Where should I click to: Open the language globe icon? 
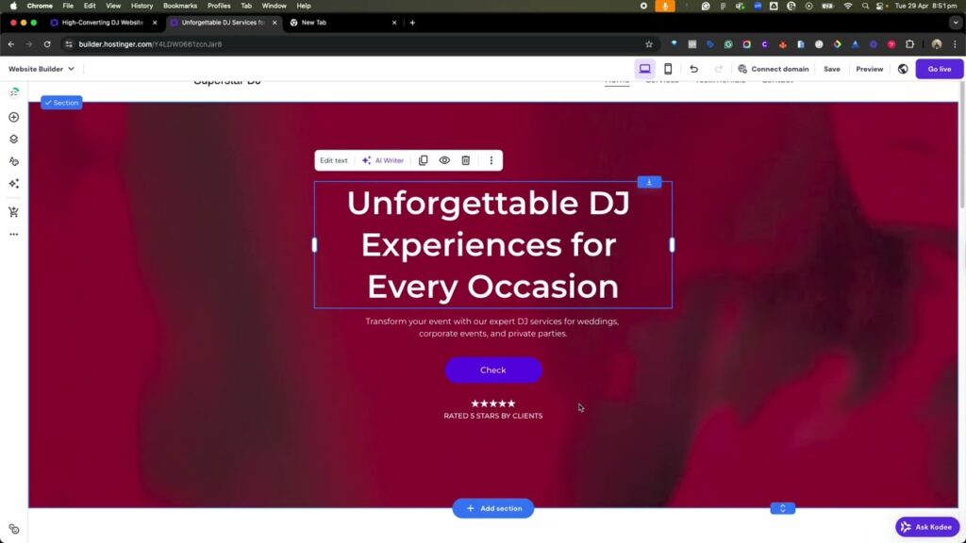tap(903, 68)
